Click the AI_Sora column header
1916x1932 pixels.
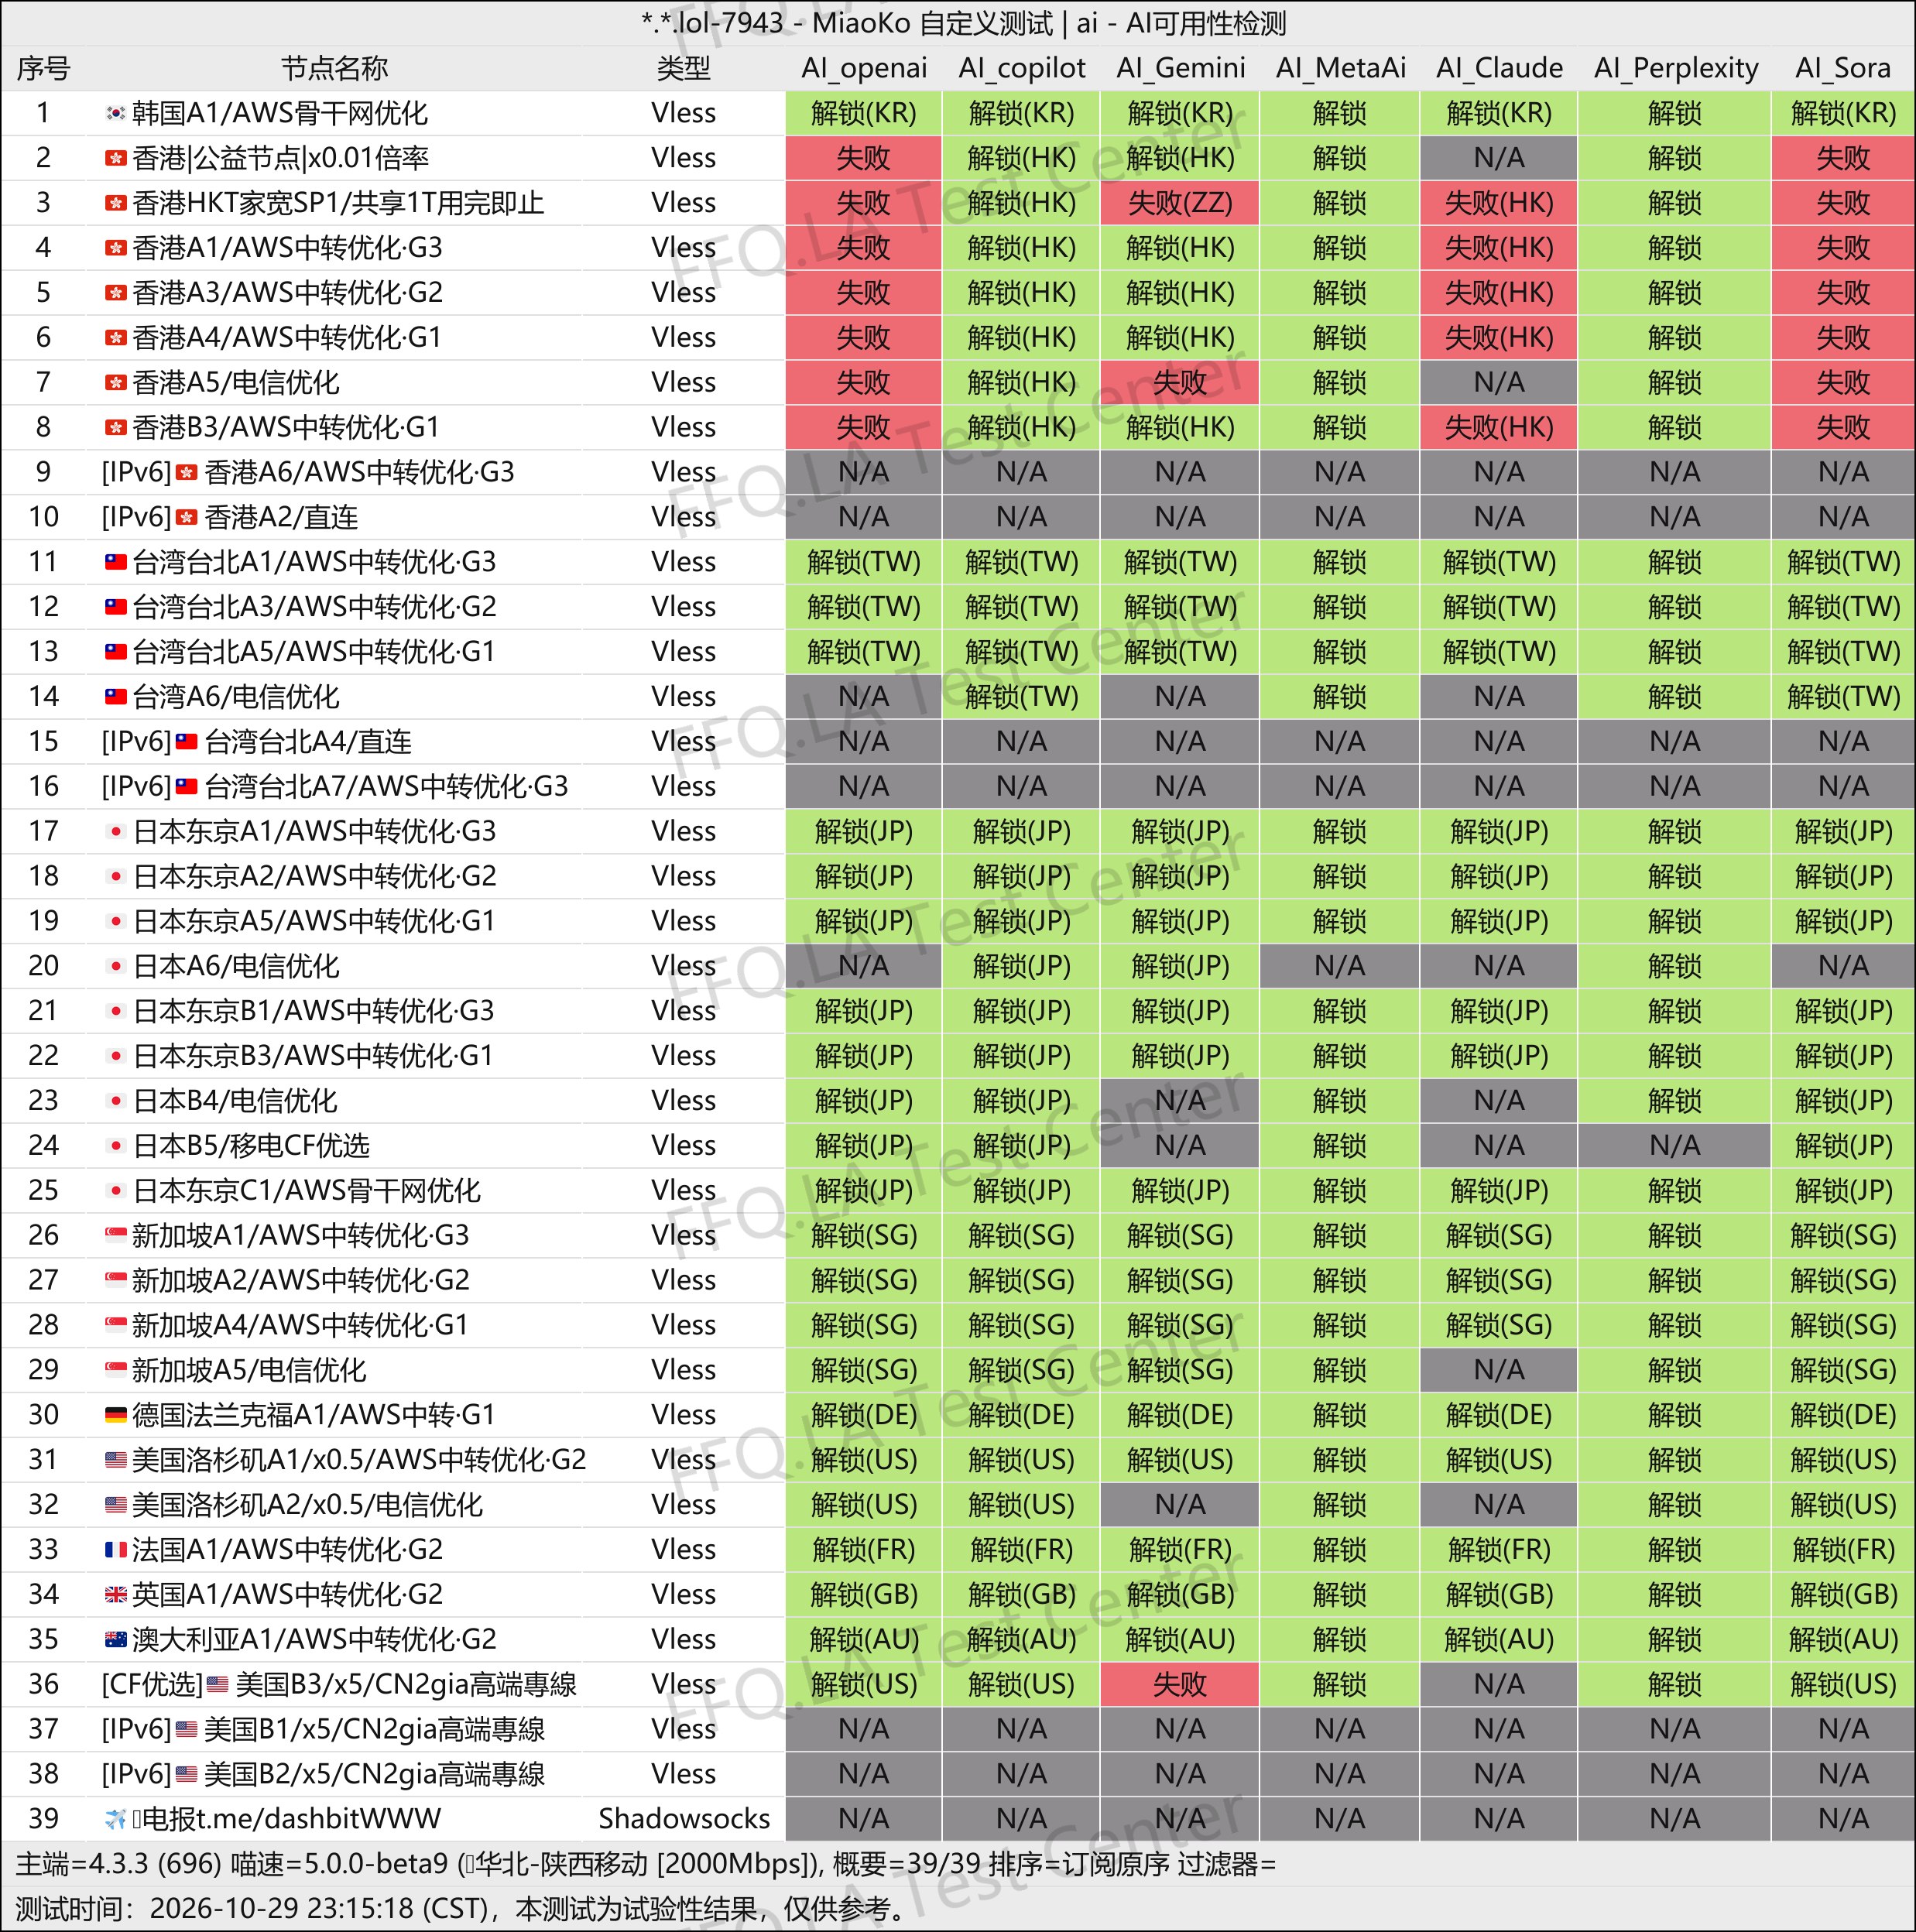coord(1843,68)
